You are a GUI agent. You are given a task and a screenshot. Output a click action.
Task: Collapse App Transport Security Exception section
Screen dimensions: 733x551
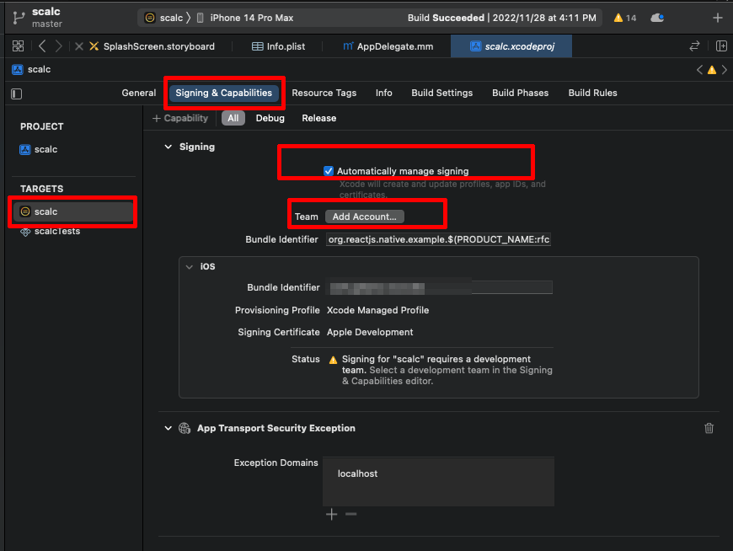coord(168,428)
